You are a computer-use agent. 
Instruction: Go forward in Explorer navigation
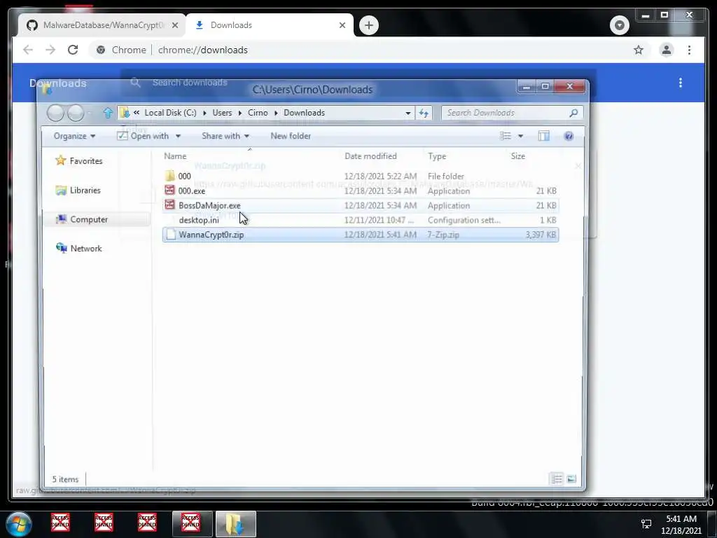pos(76,113)
